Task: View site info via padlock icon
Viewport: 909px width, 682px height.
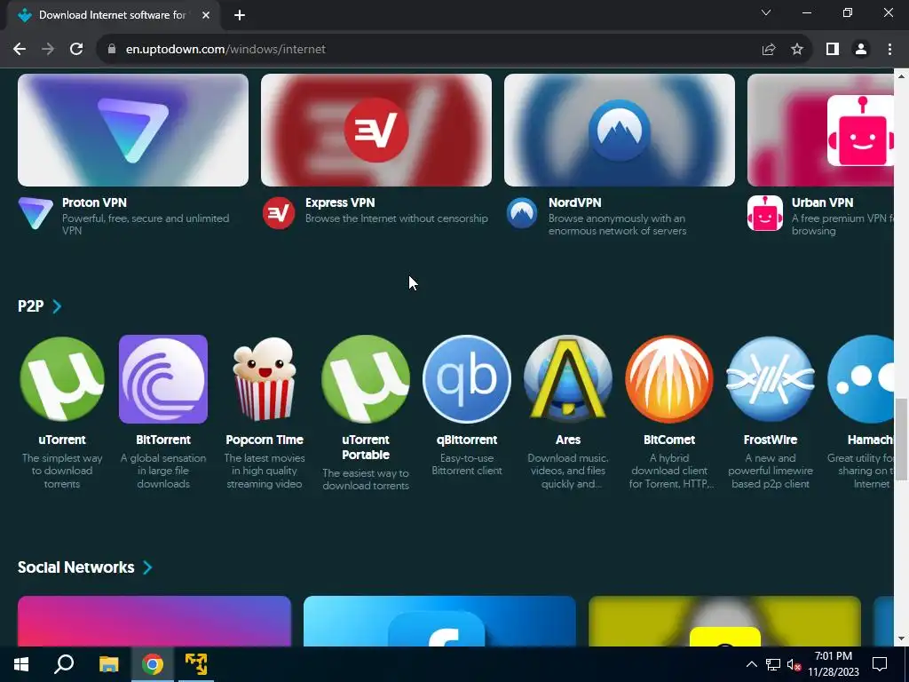Action: (111, 50)
